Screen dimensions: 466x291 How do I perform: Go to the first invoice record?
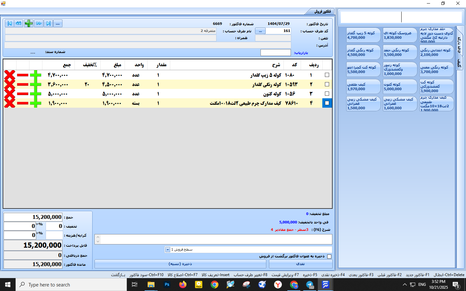pyautogui.click(x=9, y=23)
